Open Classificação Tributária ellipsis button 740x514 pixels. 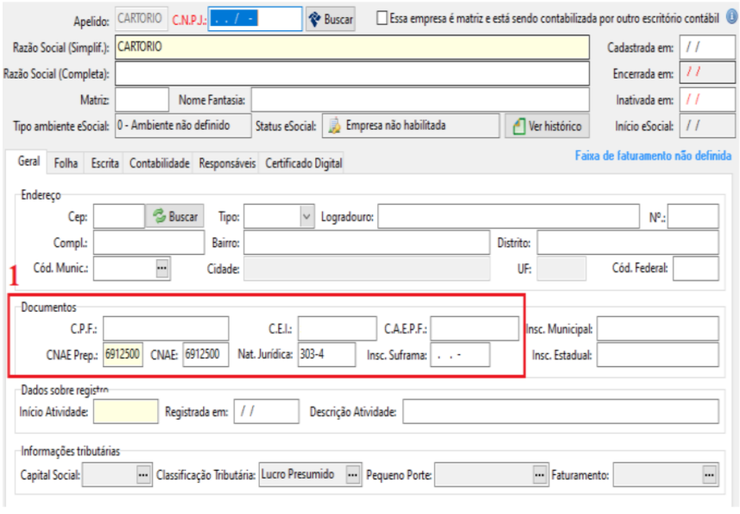click(352, 475)
